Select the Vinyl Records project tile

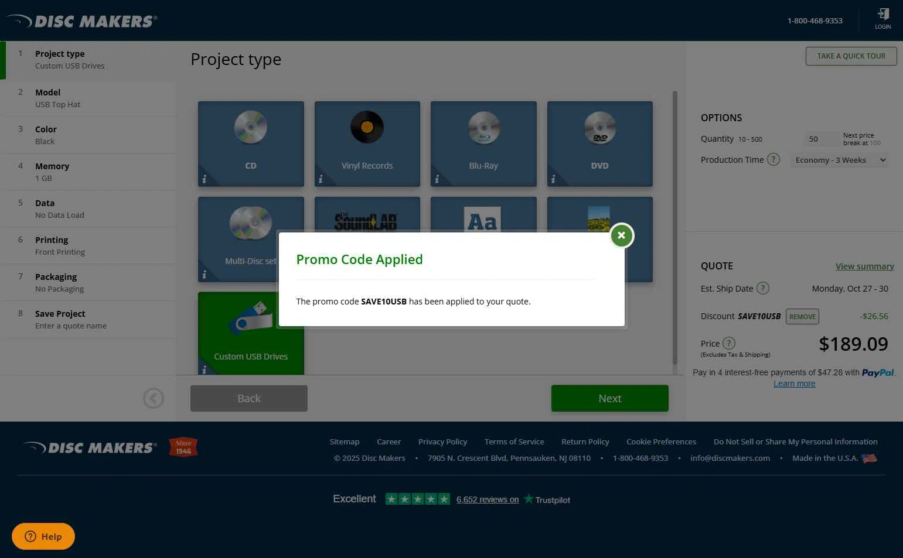click(x=367, y=144)
